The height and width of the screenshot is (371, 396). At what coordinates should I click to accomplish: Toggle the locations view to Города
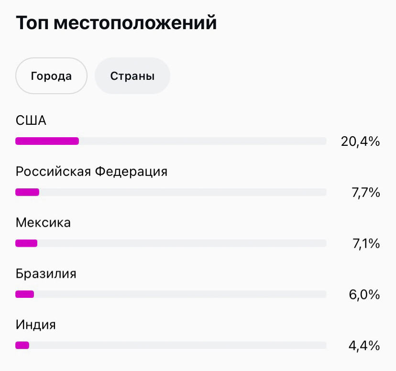[x=51, y=76]
